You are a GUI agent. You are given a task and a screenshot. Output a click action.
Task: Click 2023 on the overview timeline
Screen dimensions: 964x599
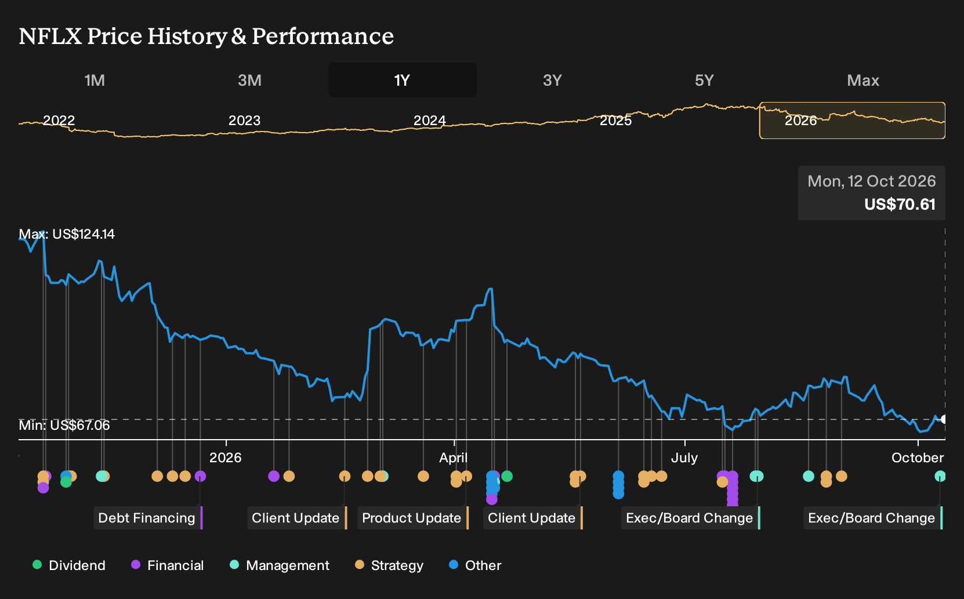tap(244, 120)
